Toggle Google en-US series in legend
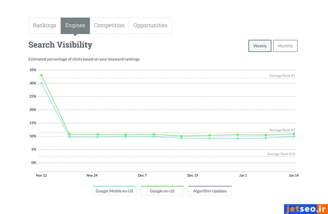 [162, 191]
